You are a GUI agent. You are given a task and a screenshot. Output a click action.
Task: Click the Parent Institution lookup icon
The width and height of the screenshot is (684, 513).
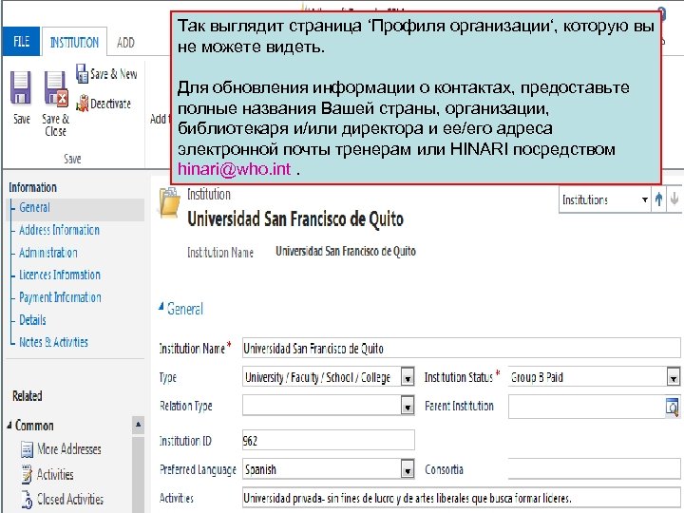click(673, 407)
